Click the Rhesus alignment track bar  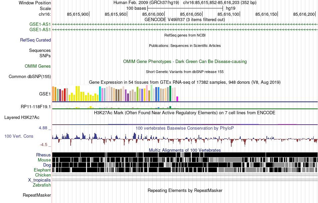coord(185,155)
